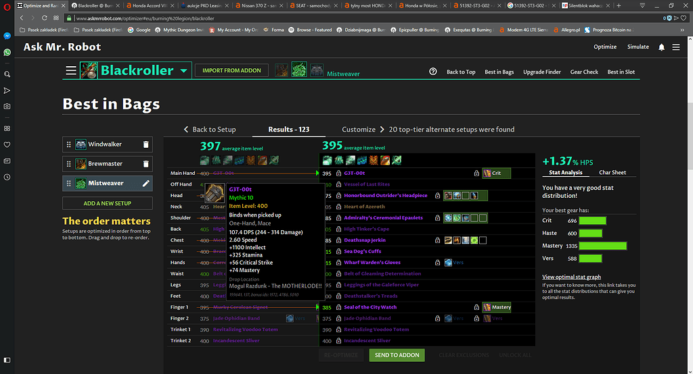Image resolution: width=693 pixels, height=374 pixels.
Task: Open the hamburger menu left of Blackroller
Action: click(71, 71)
